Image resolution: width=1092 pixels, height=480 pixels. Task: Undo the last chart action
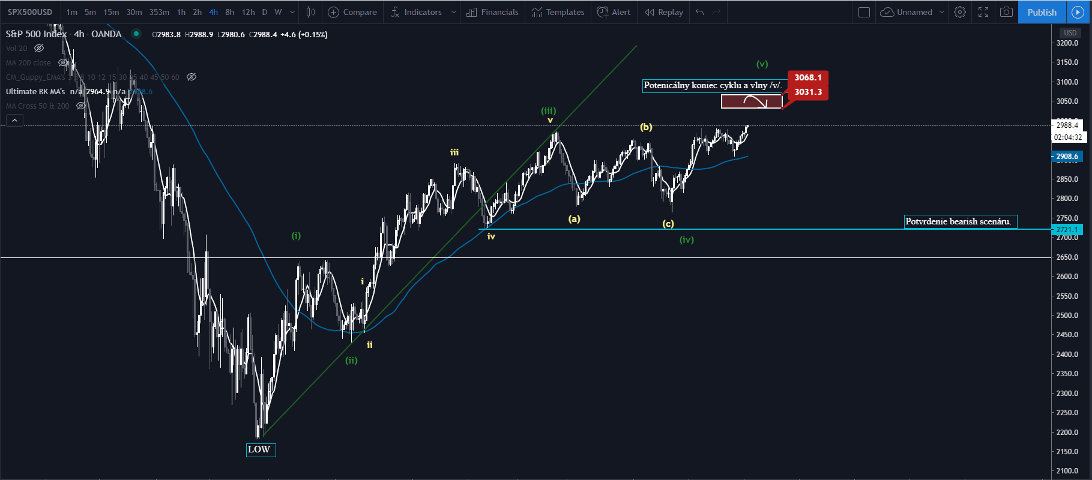pos(699,12)
